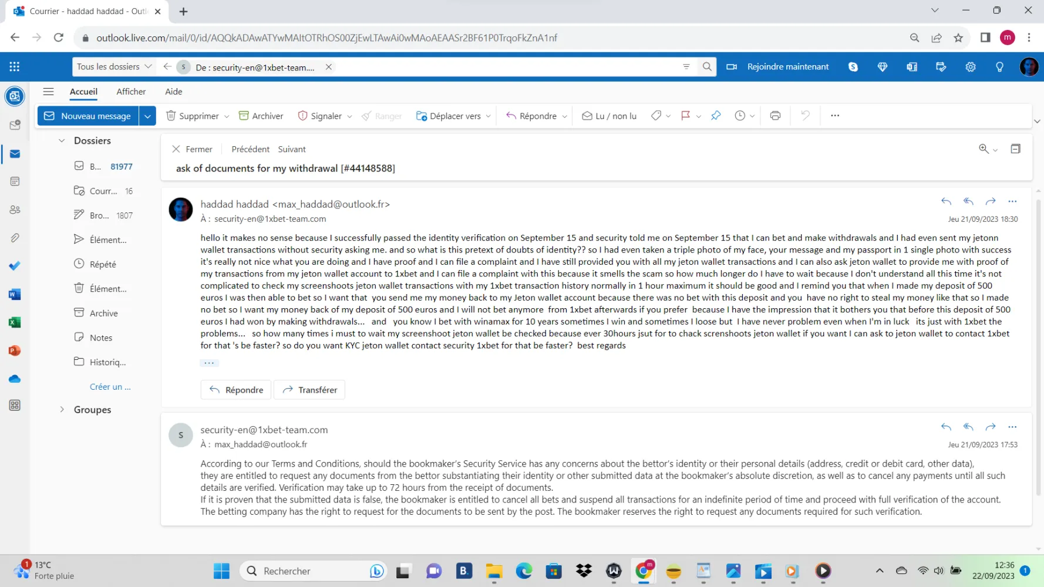The width and height of the screenshot is (1044, 587).
Task: Open Brouillons folder with 1807 items
Action: (103, 215)
